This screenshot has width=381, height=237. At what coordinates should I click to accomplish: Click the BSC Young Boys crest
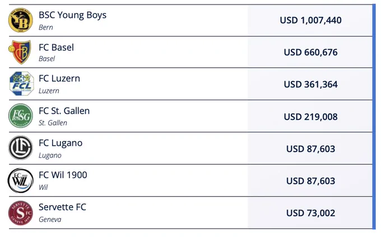(x=21, y=20)
